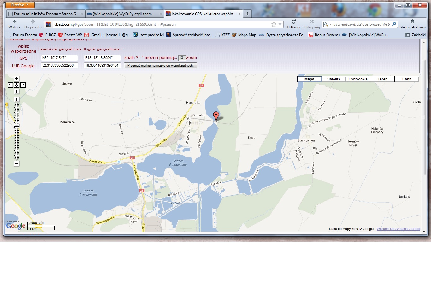This screenshot has width=431, height=284.
Task: Pan the map left with arrow control
Action: point(10,85)
